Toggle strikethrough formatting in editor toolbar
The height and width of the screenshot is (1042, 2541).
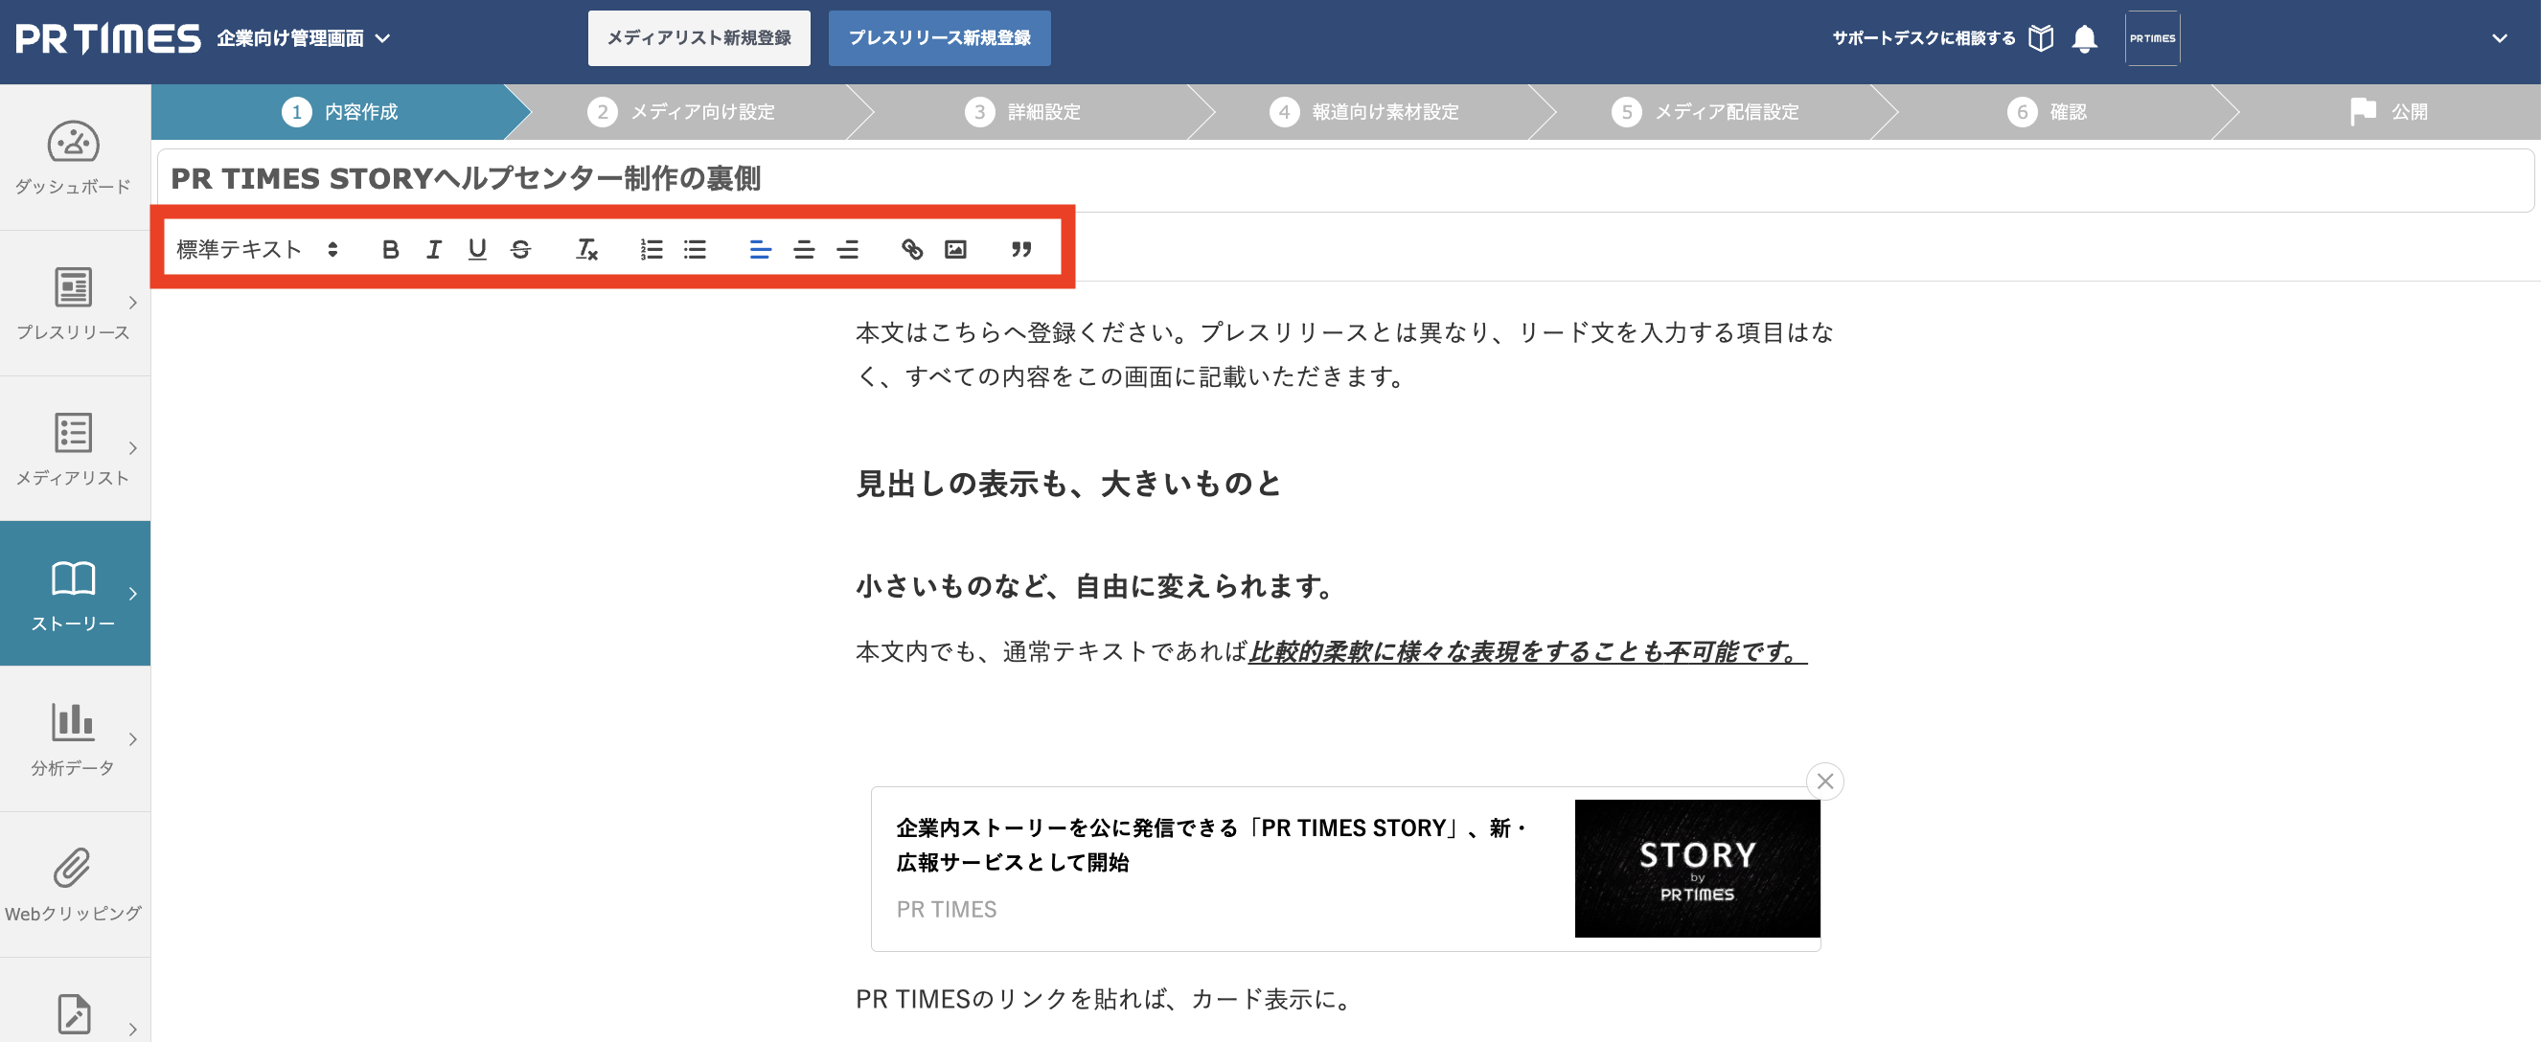tap(521, 249)
